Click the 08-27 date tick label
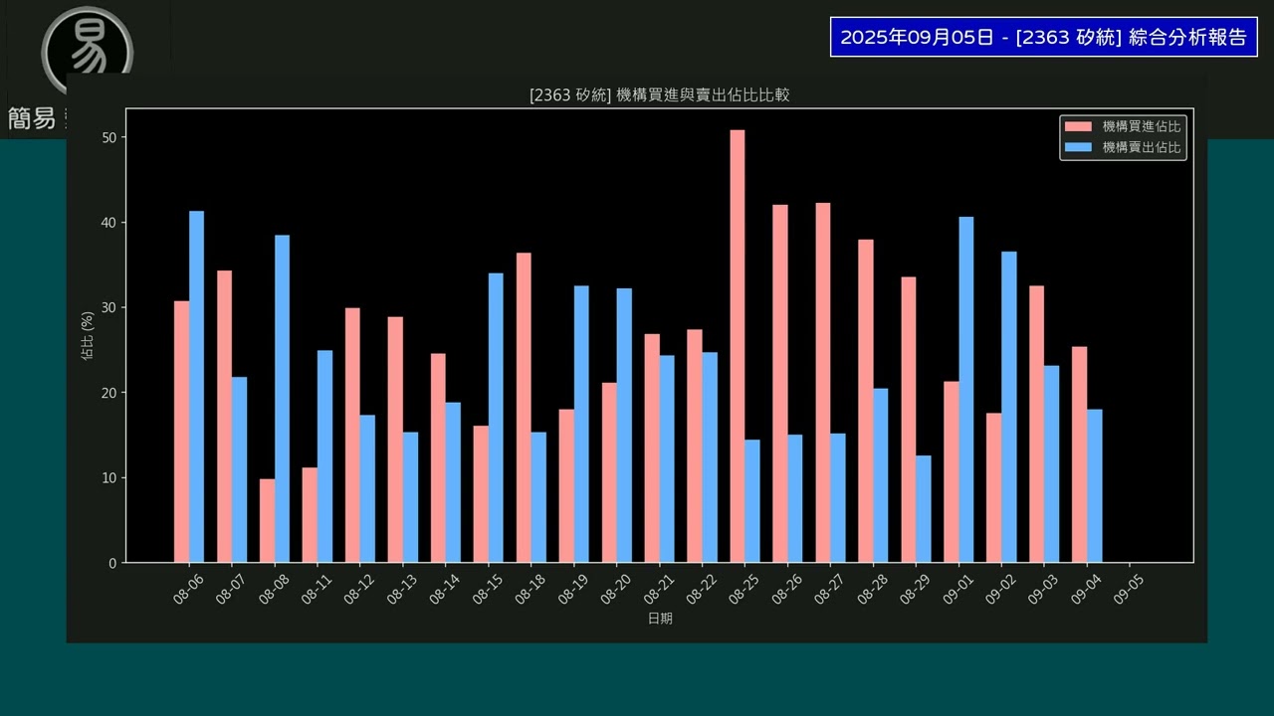 click(x=830, y=589)
